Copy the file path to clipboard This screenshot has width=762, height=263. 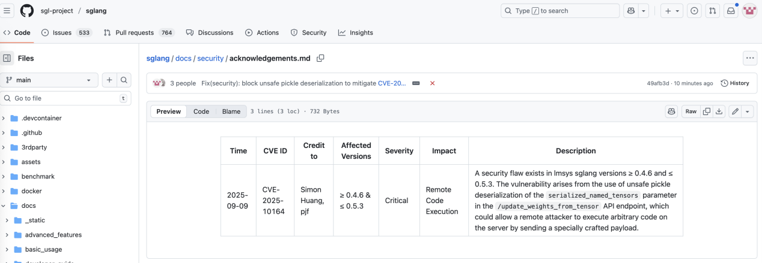[x=320, y=58]
